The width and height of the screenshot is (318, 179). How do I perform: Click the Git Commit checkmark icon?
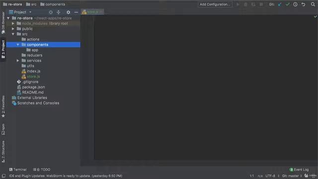click(287, 4)
